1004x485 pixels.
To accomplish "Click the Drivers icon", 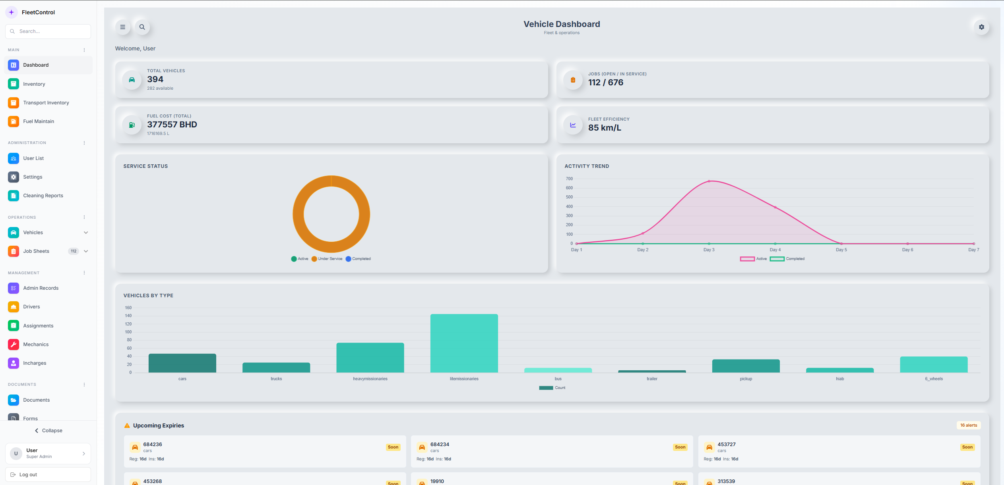I will (x=14, y=307).
